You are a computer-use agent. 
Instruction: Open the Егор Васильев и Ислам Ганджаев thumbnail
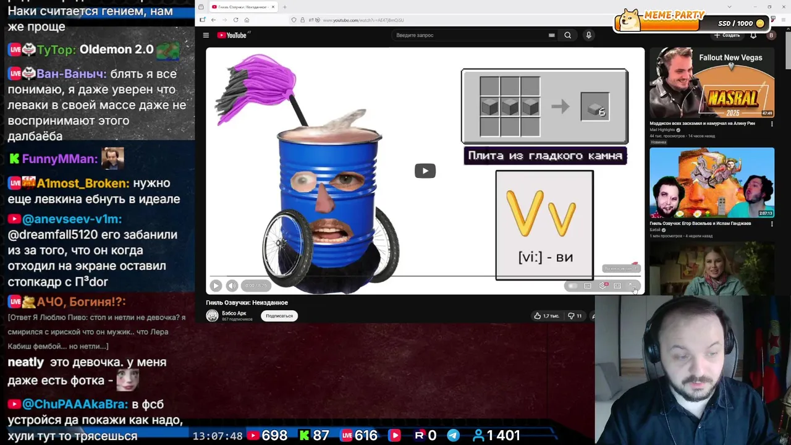click(712, 182)
